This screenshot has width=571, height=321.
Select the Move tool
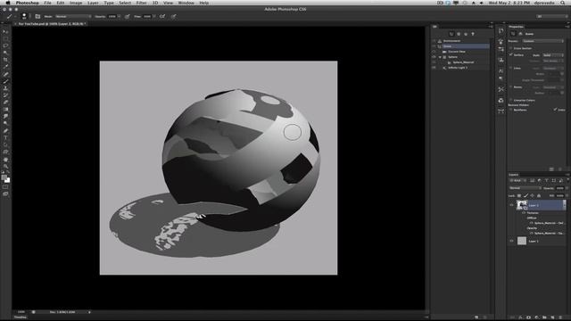pyautogui.click(x=5, y=32)
